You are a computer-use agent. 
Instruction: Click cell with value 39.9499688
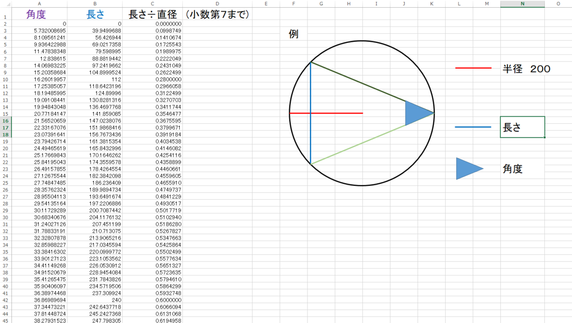94,30
